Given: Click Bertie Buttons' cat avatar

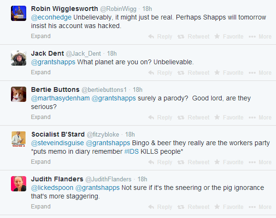Looking at the screenshot, I should pos(19,94).
